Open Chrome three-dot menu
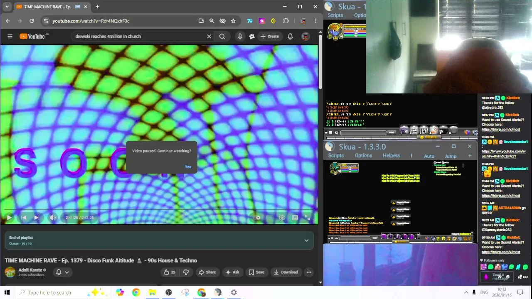This screenshot has width=532, height=299. click(x=316, y=21)
